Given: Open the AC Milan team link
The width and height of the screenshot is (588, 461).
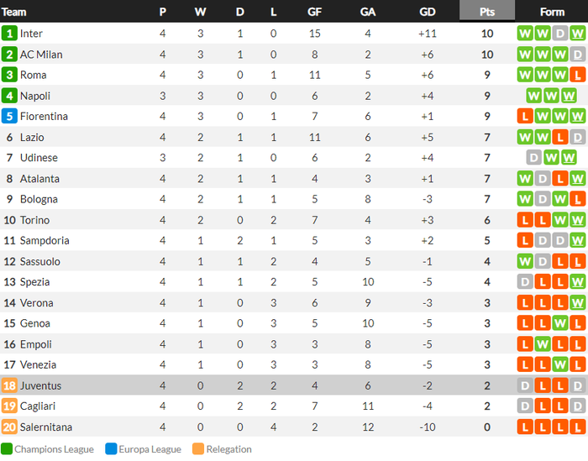Looking at the screenshot, I should 41,55.
